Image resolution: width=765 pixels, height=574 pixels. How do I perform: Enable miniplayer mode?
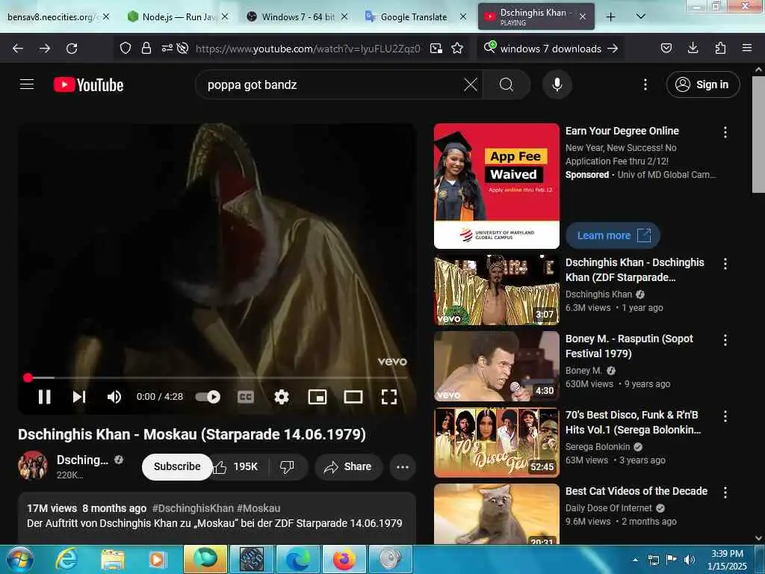318,397
